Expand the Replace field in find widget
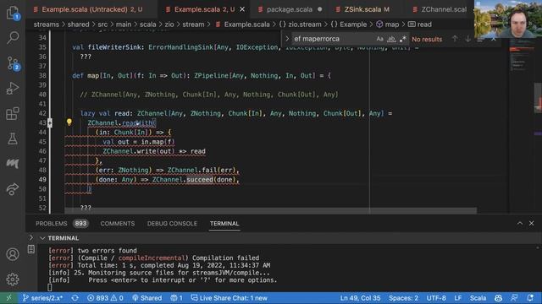 287,39
